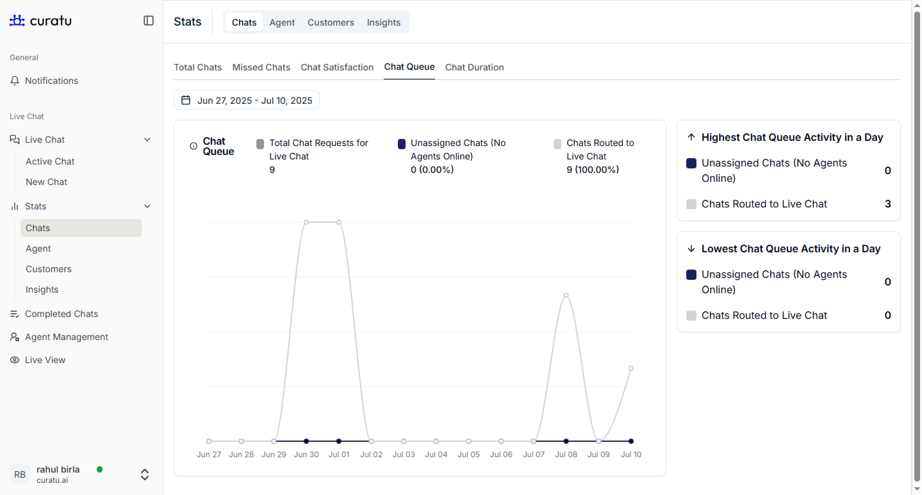Click the Notifications bell icon
The image size is (922, 495).
tap(15, 80)
